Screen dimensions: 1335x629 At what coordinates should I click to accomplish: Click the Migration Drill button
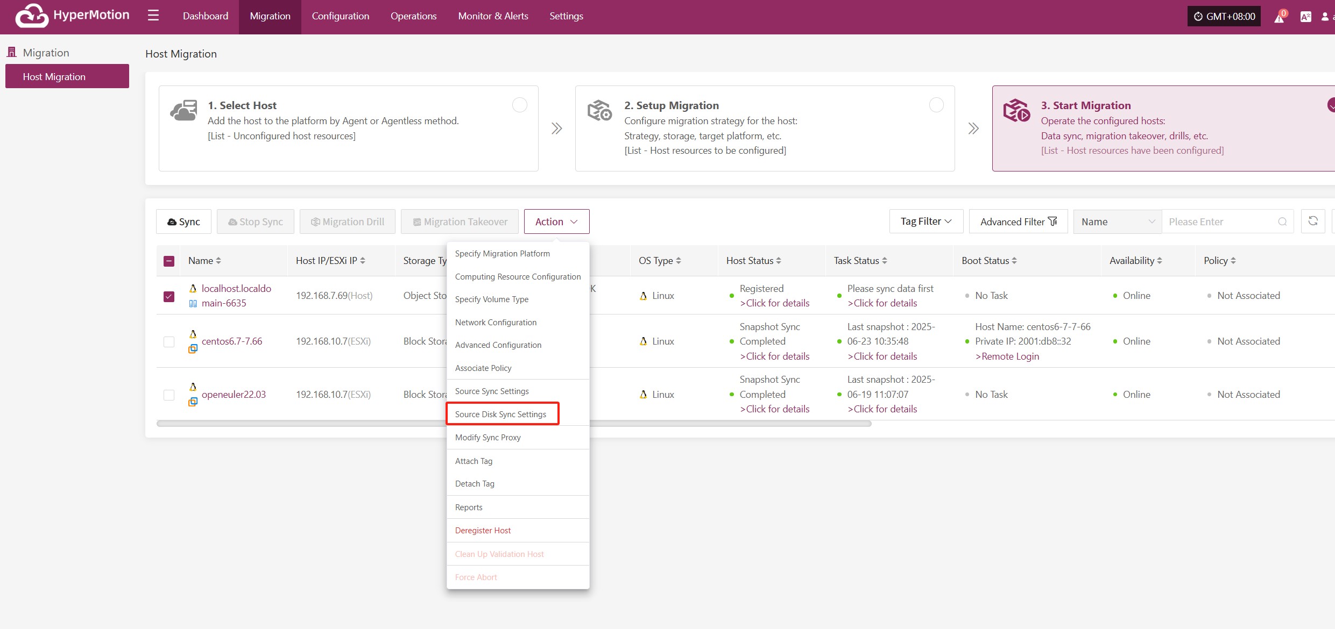[x=348, y=221]
